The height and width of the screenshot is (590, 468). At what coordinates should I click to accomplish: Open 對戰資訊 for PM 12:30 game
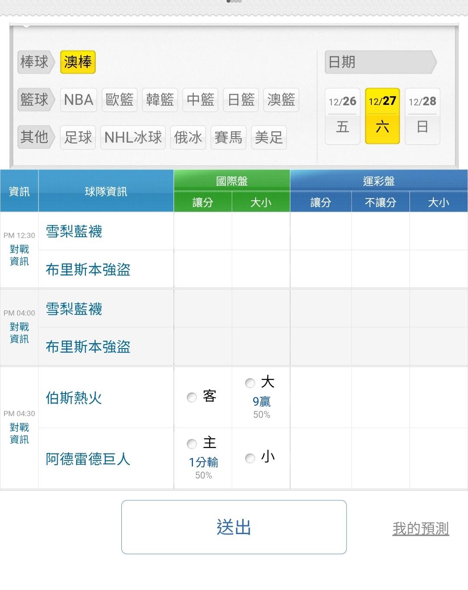pos(19,255)
